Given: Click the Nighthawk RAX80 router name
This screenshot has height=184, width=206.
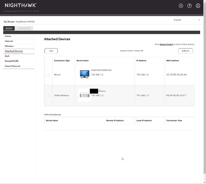Looking at the screenshot, I should click(x=25, y=22).
